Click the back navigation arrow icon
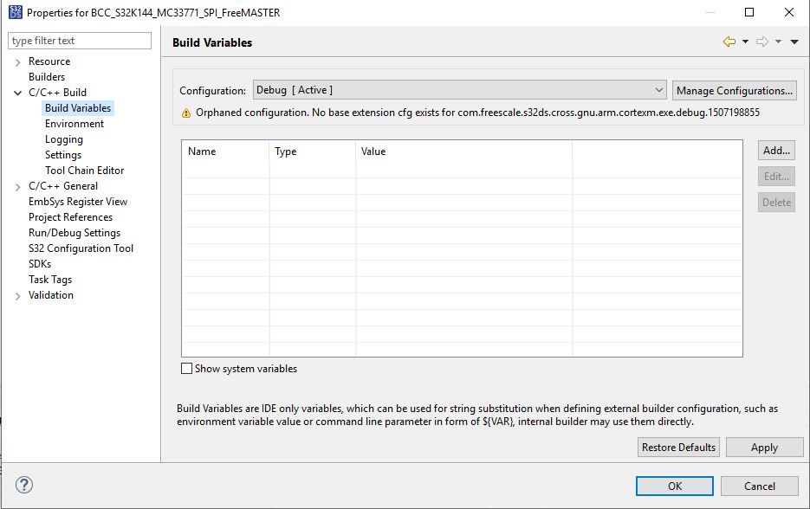 pyautogui.click(x=729, y=42)
